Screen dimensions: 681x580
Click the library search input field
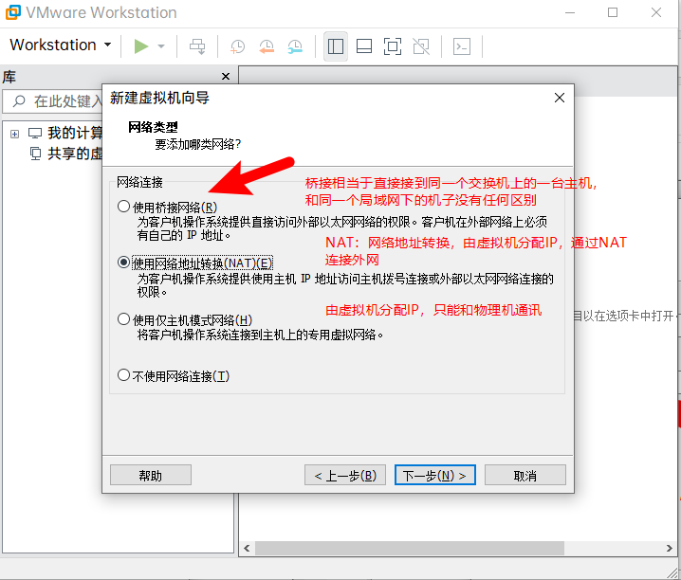click(x=53, y=101)
